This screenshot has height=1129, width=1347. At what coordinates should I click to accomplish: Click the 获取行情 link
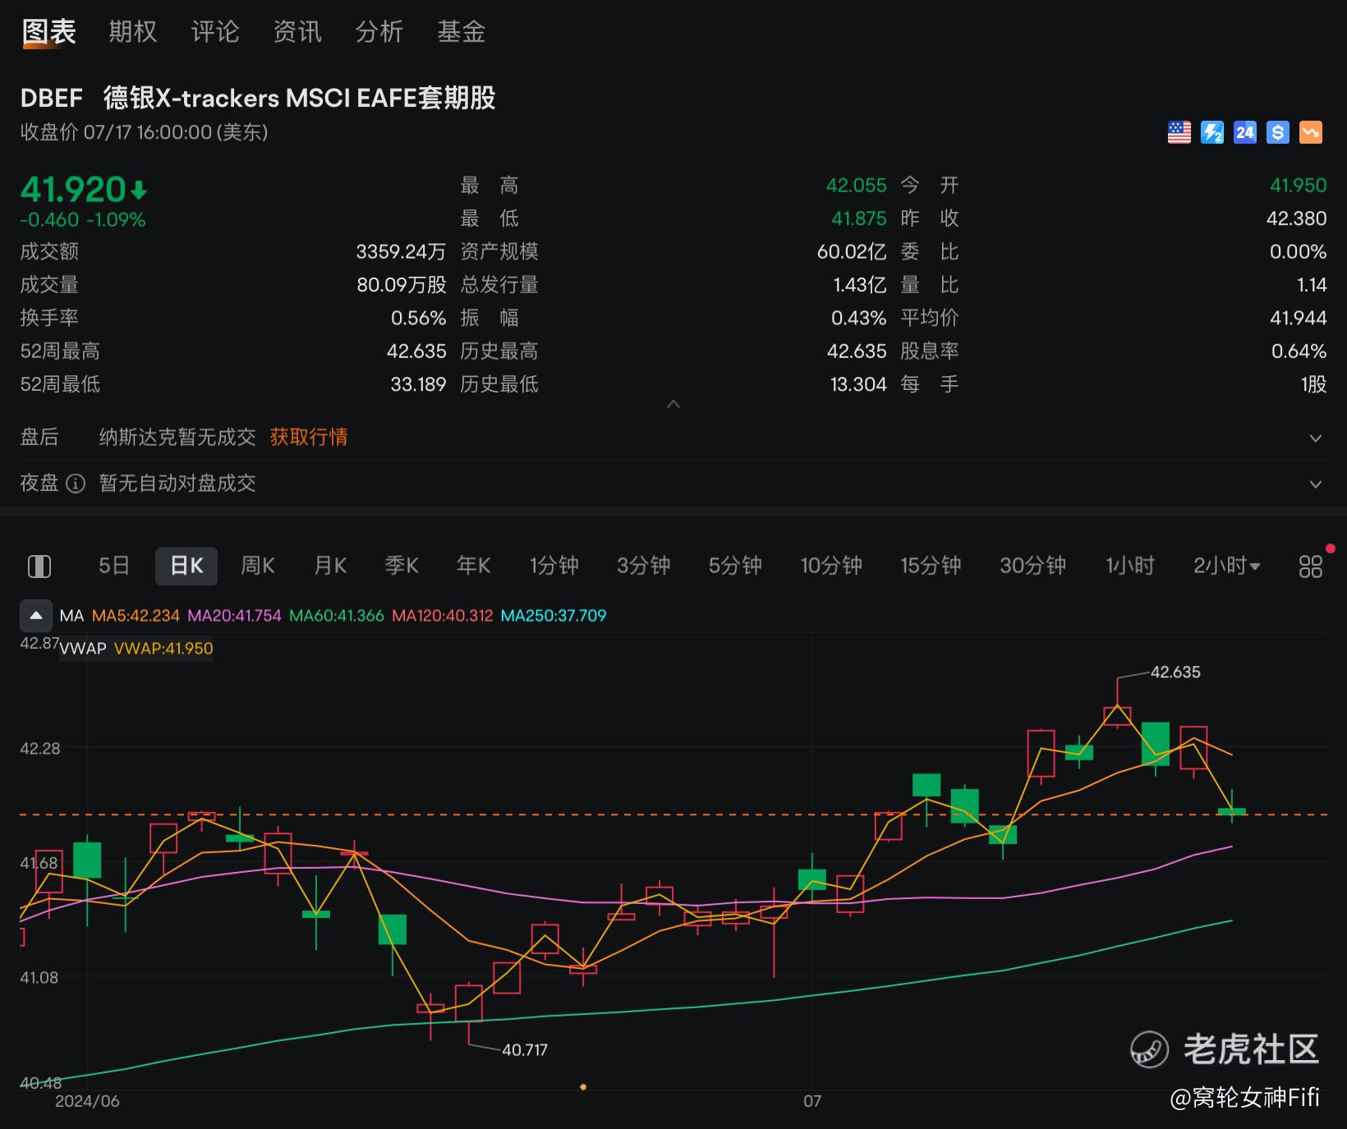pos(309,437)
